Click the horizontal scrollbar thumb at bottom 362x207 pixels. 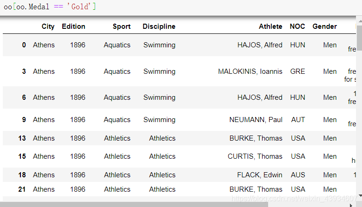tap(134, 205)
